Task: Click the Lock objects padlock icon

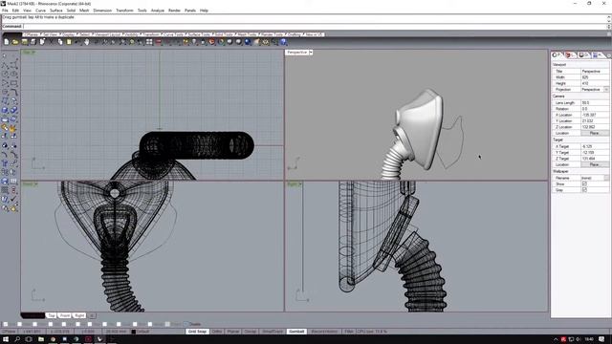Action: [203, 42]
